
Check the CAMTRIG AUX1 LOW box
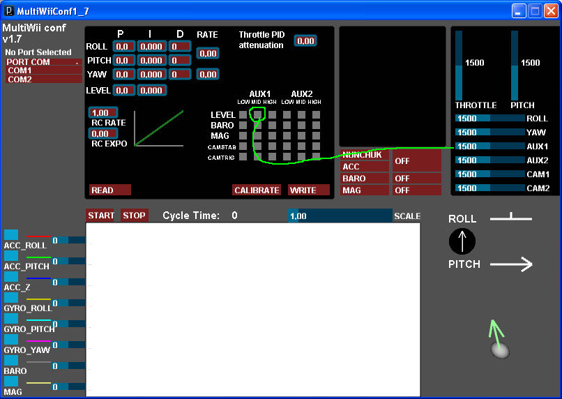243,157
